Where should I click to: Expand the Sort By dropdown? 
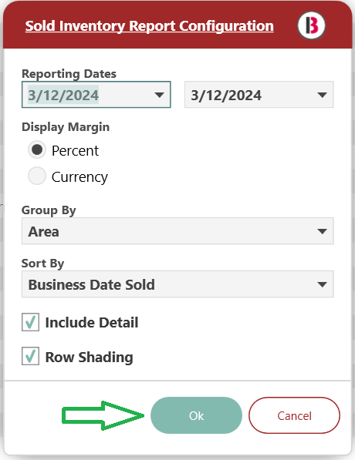coord(177,284)
